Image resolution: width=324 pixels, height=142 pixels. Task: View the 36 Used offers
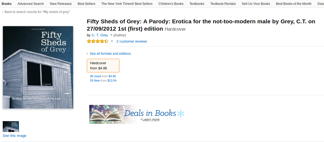click(95, 76)
